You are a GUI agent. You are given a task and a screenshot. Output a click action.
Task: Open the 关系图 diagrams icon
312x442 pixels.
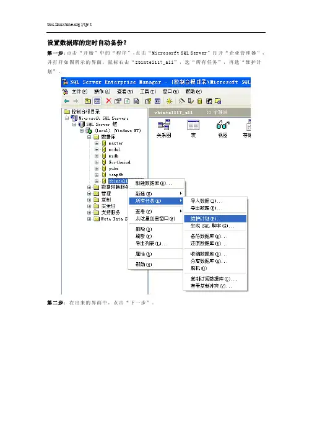click(x=164, y=128)
